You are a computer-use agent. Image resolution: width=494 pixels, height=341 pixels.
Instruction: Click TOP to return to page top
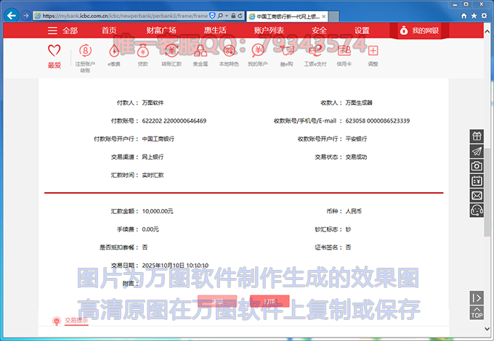[477, 313]
